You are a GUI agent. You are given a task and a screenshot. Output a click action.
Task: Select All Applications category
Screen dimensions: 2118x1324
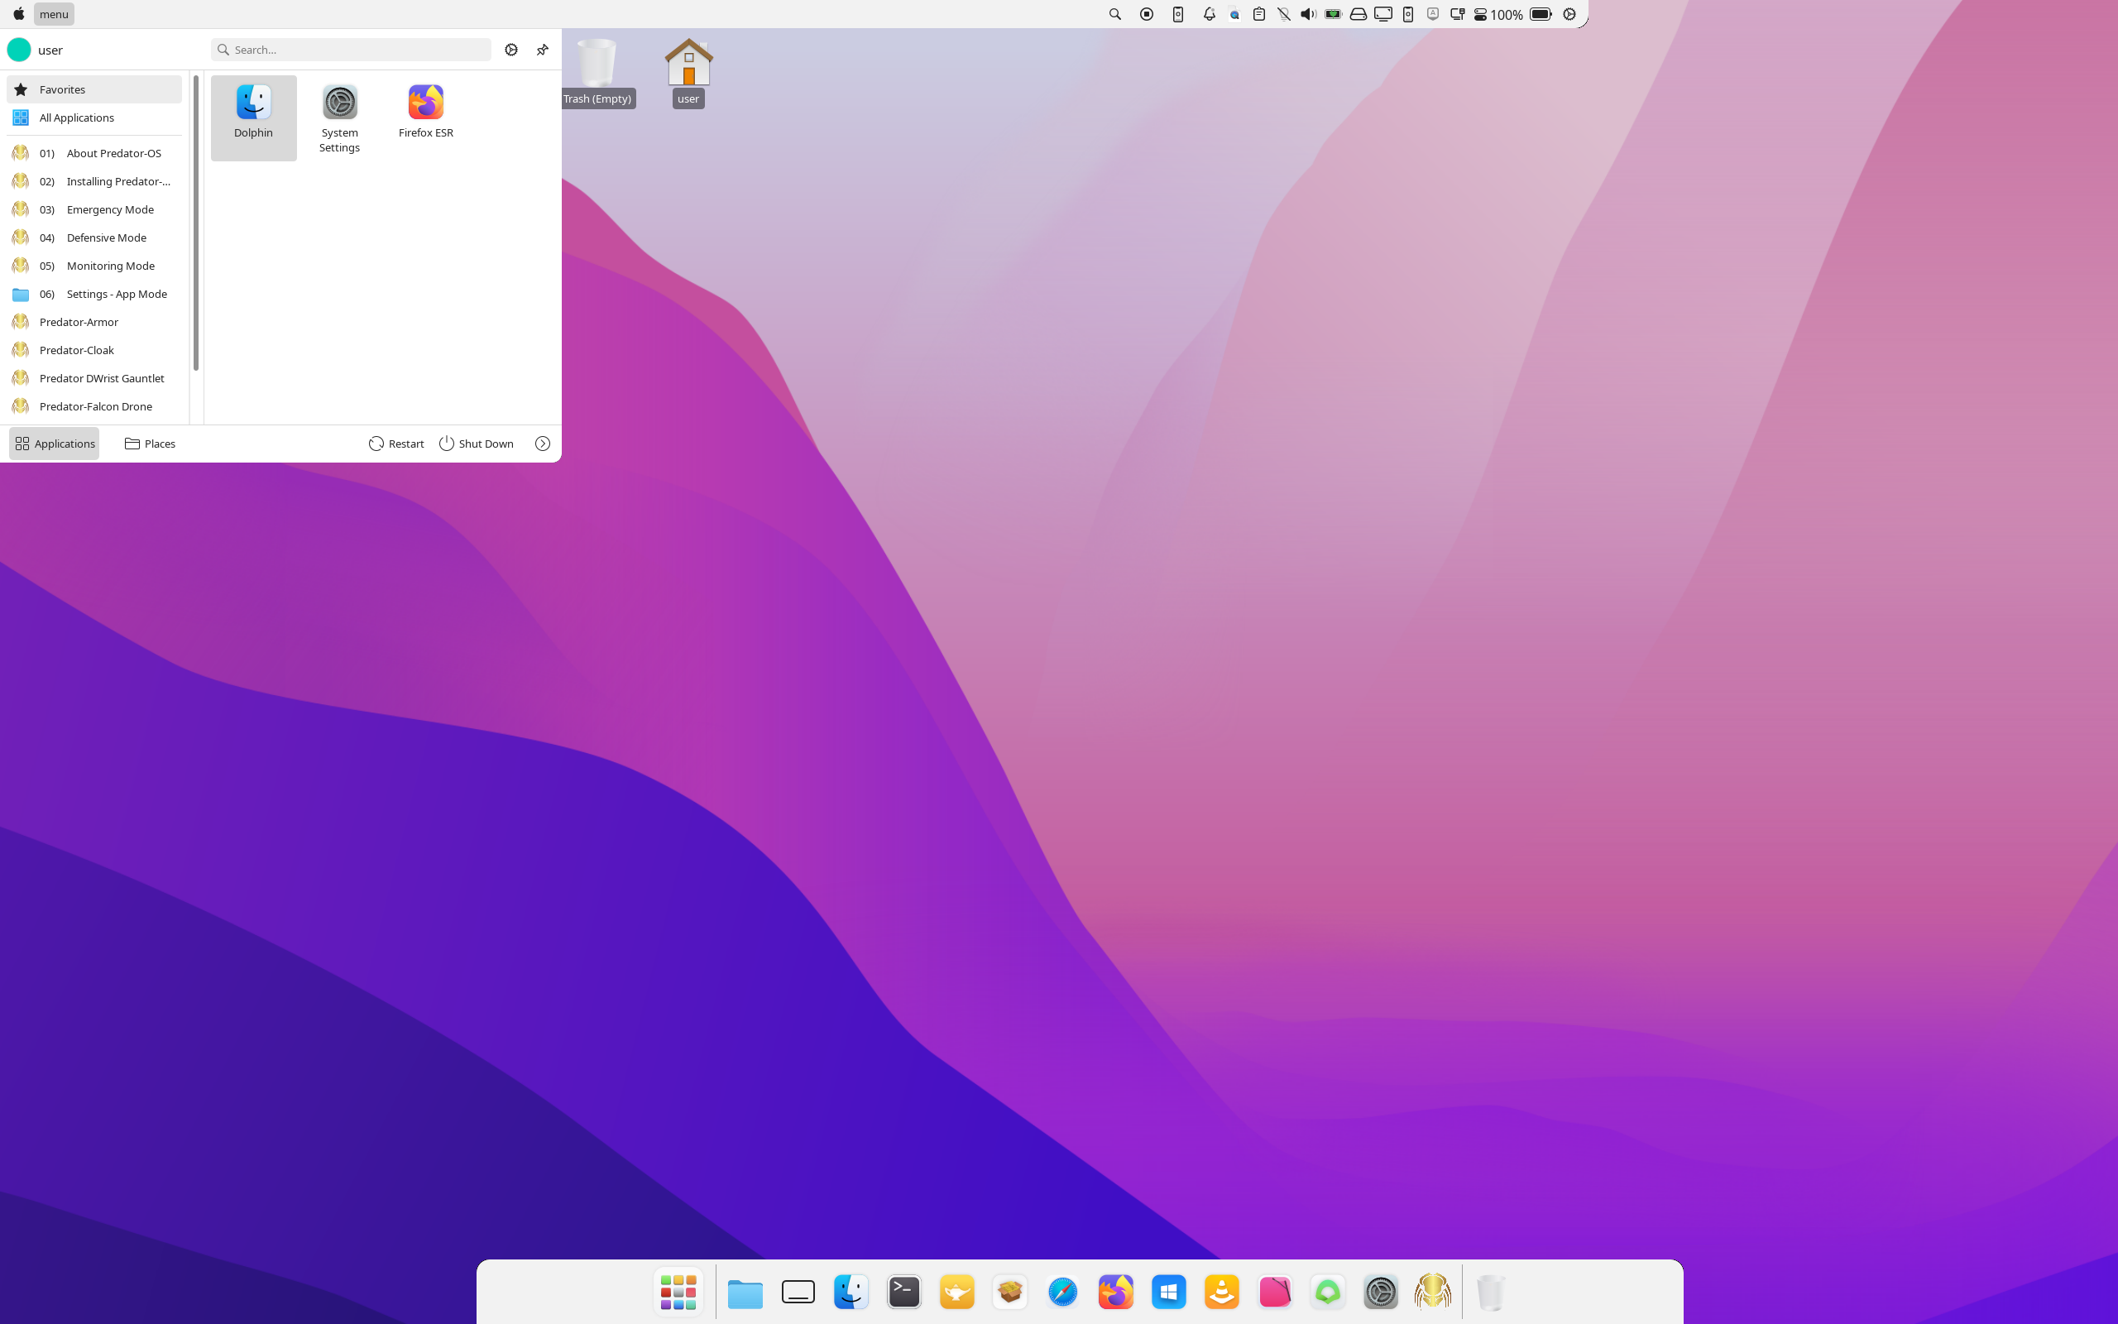coord(94,118)
